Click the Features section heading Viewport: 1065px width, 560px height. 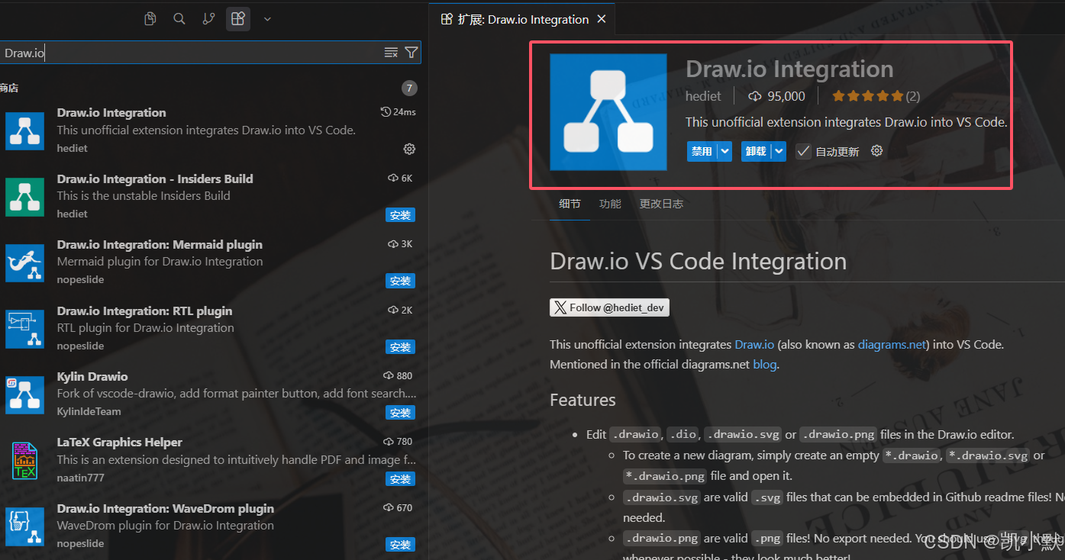[583, 400]
